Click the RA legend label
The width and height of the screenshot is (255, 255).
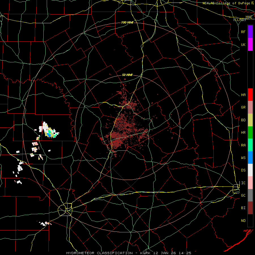point(243,145)
